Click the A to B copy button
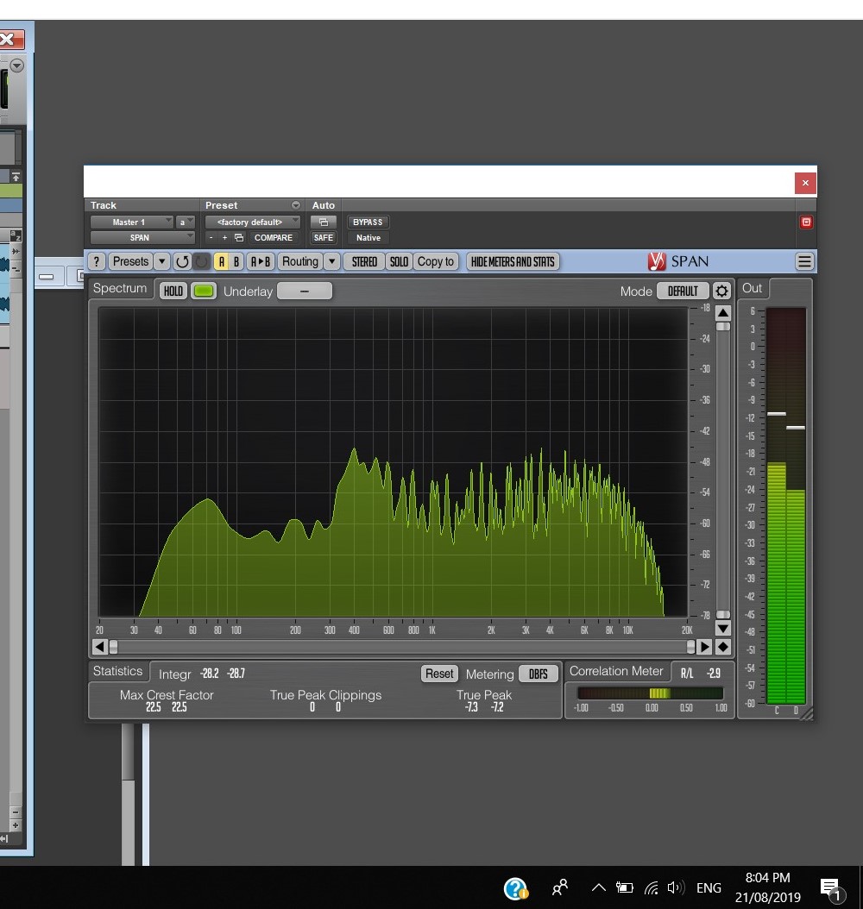 (x=260, y=261)
